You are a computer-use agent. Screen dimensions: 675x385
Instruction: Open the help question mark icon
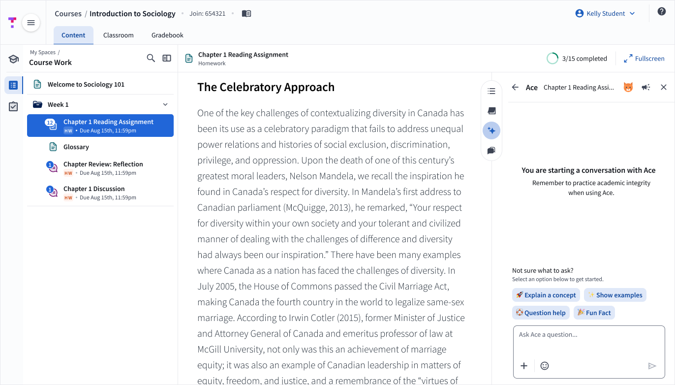pos(662,12)
